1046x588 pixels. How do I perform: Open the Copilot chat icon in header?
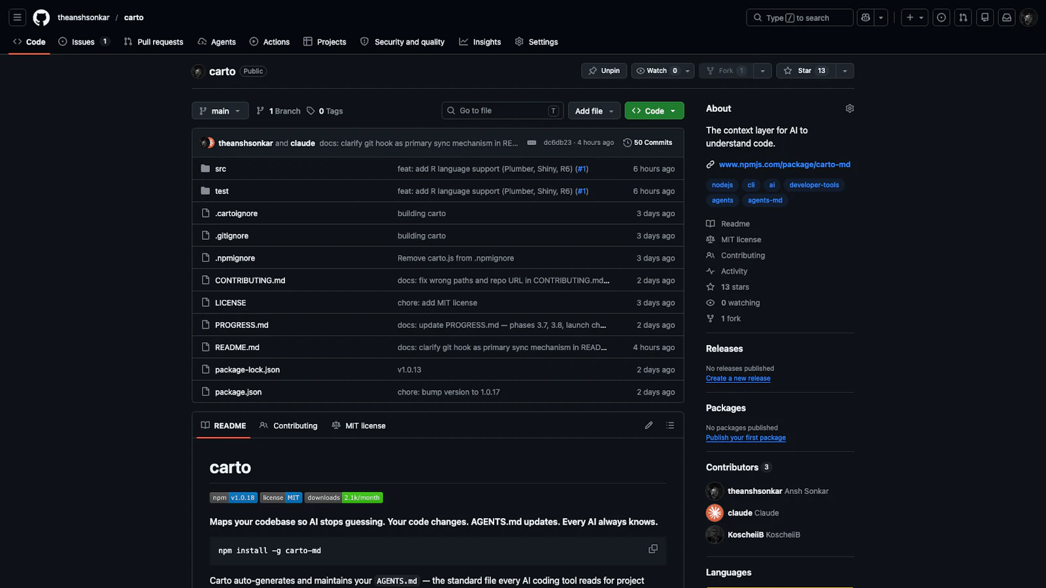(x=866, y=18)
